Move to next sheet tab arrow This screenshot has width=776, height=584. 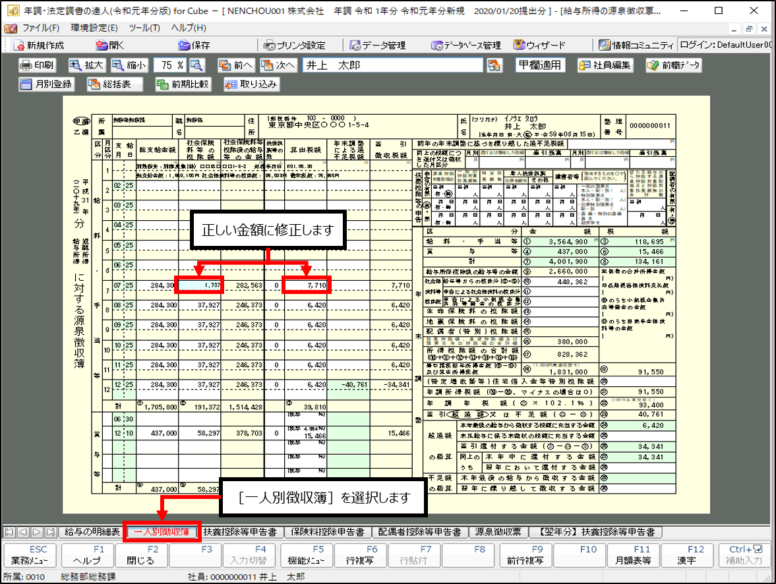[x=37, y=532]
